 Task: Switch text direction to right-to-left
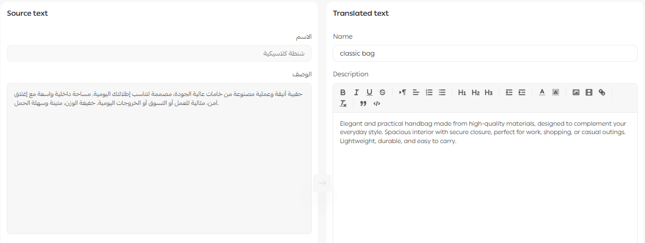(x=402, y=93)
